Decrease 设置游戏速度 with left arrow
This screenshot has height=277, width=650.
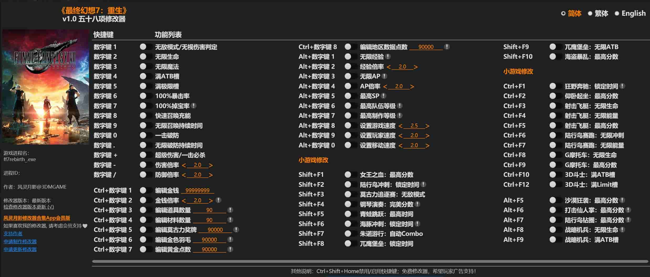(400, 126)
